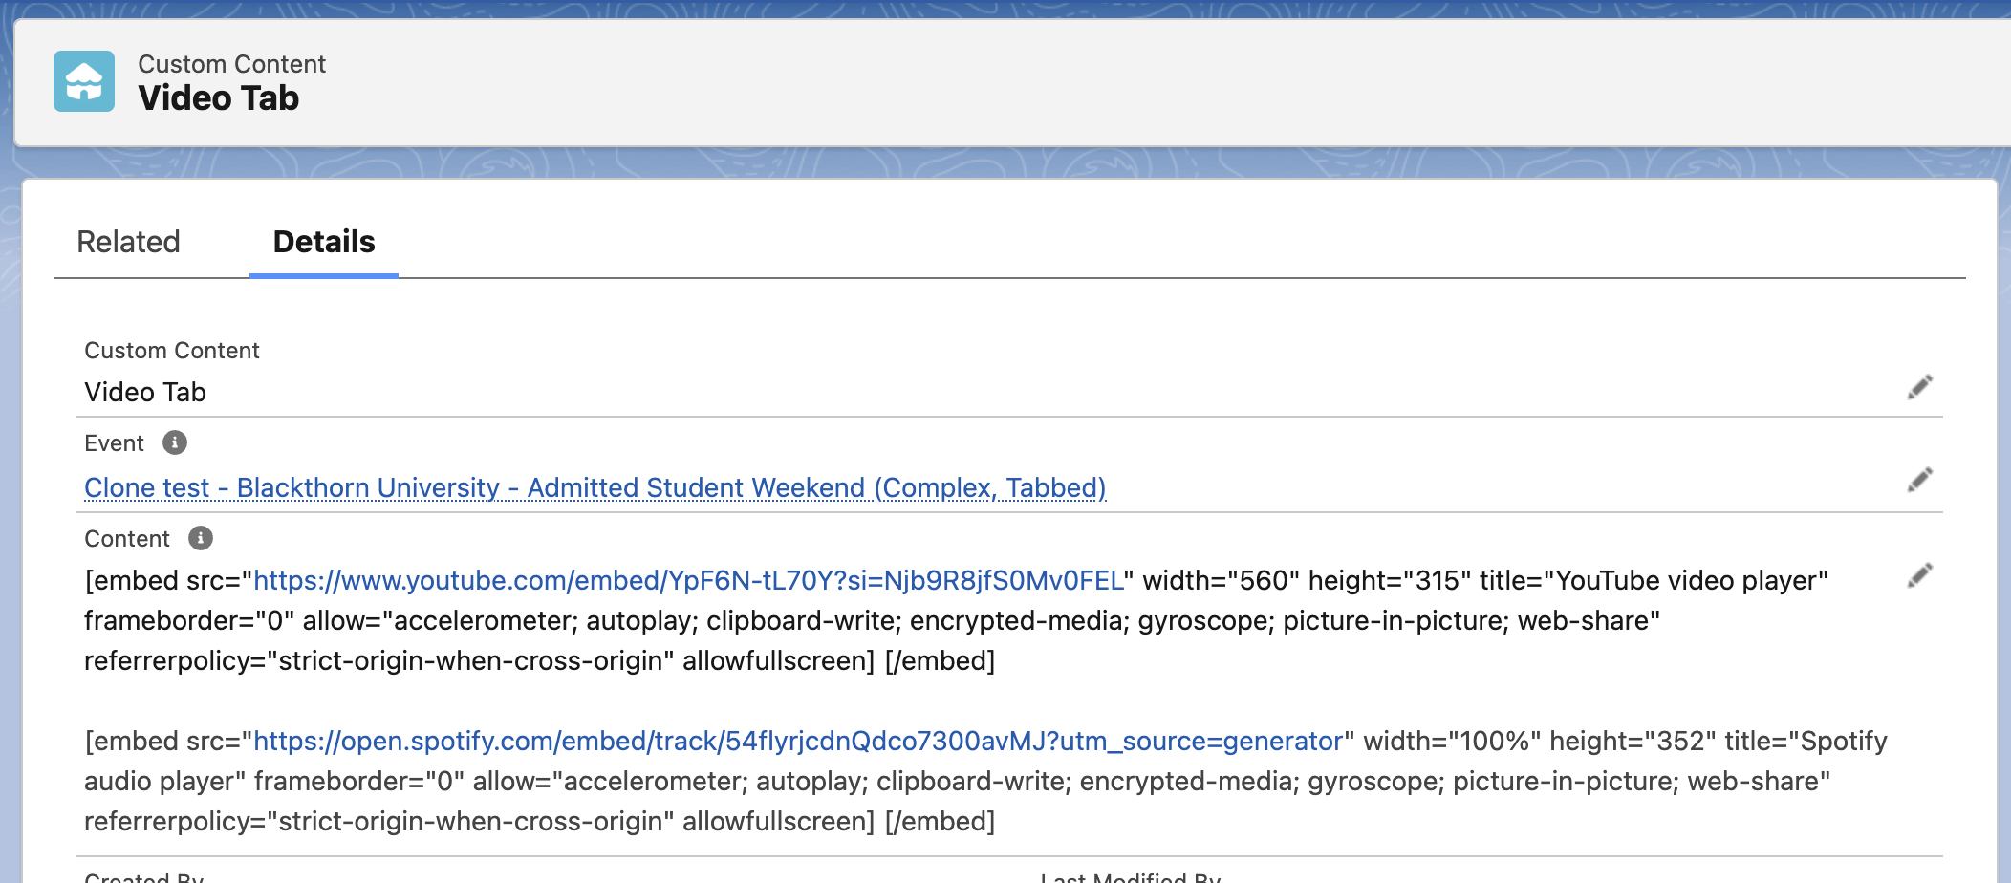
Task: Show the Event field info tooltip icon
Action: [175, 442]
